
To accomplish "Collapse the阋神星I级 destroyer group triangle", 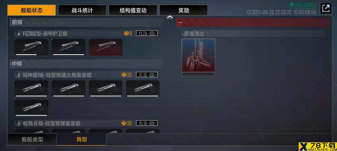I will (19, 75).
